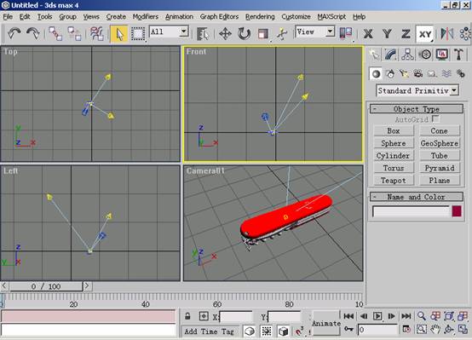Viewport: 472px width, 340px height.
Task: Toggle the selection lock padlock
Action: pyautogui.click(x=187, y=316)
